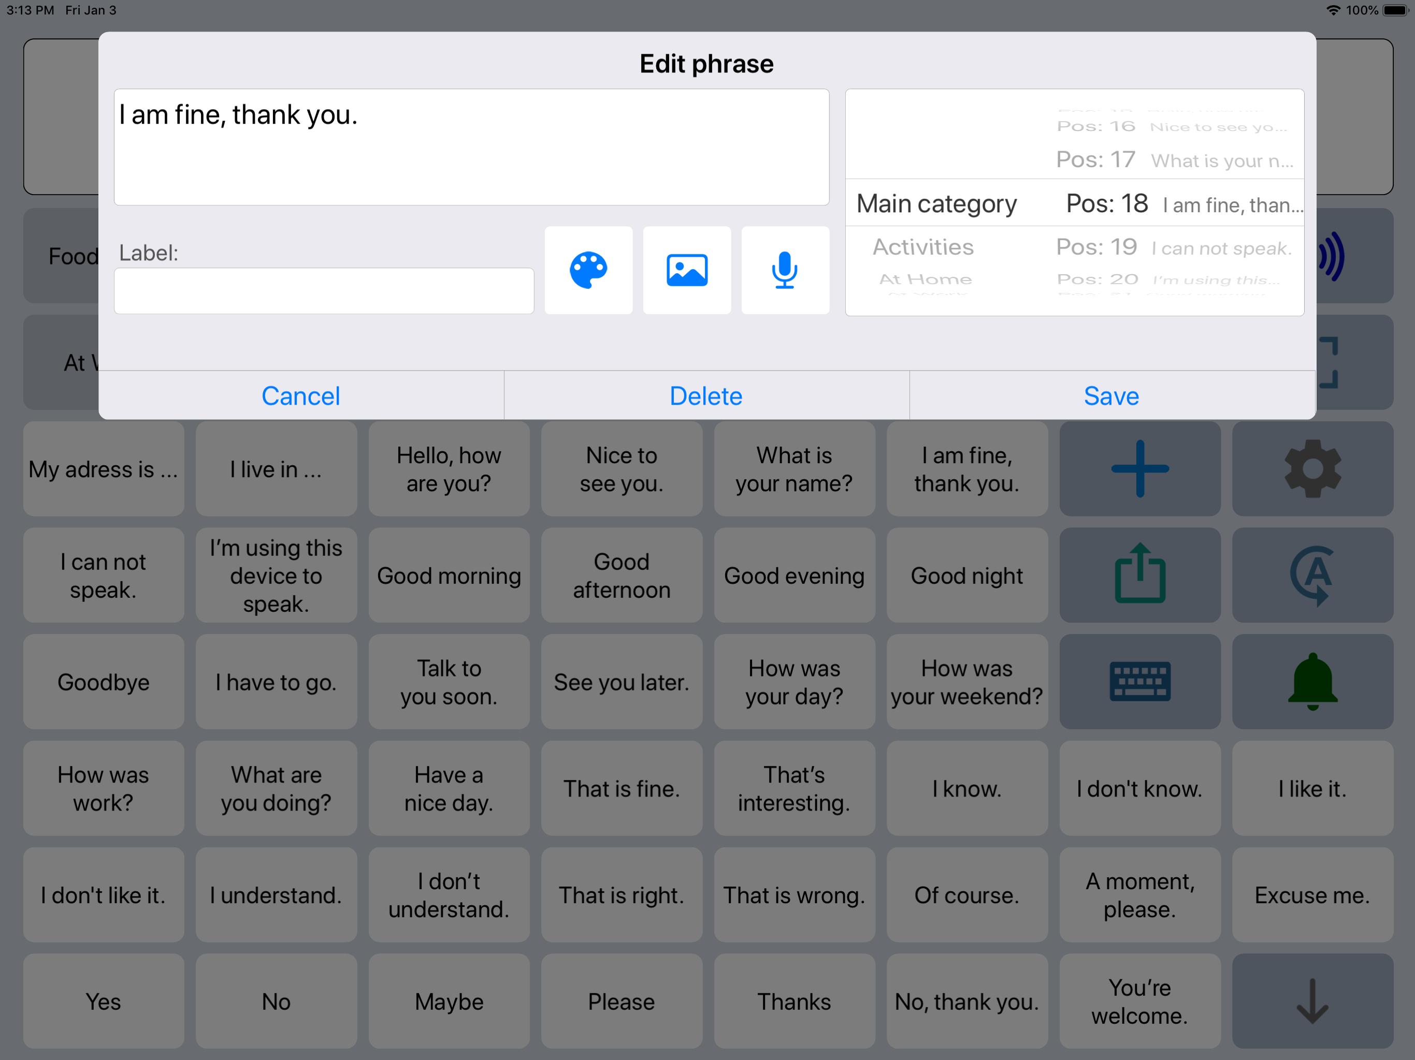Tap the share export icon
Screen dimensions: 1415x1060
pyautogui.click(x=1139, y=575)
